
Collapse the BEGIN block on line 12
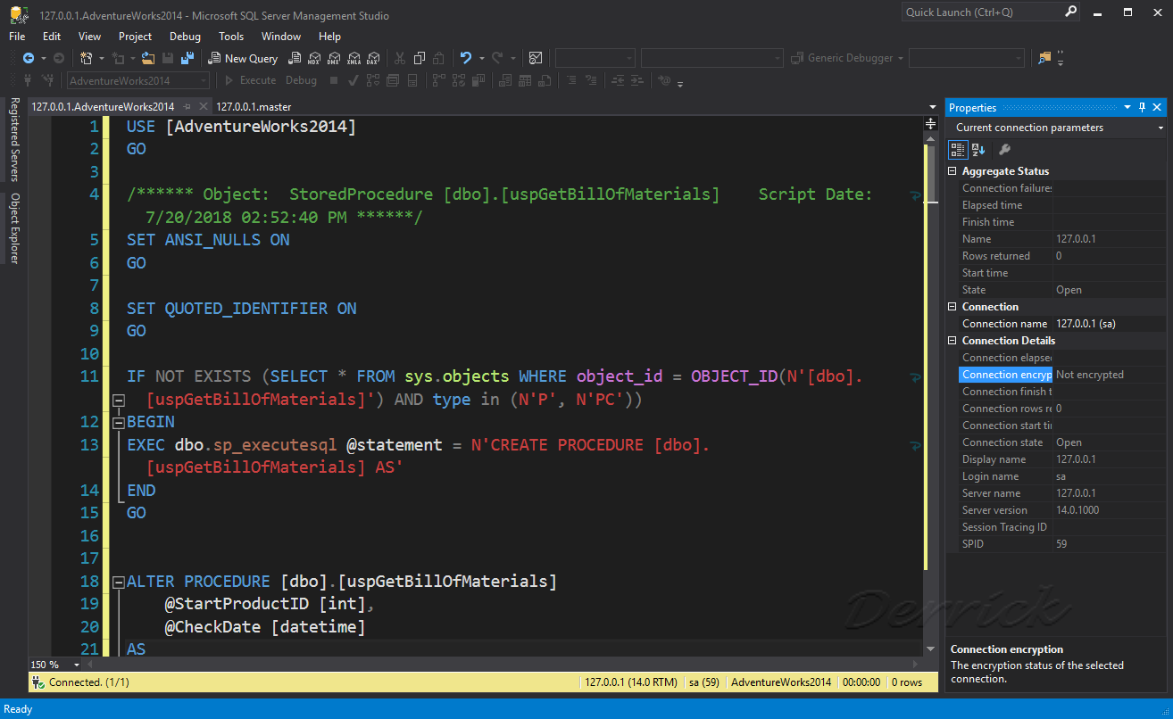click(119, 421)
